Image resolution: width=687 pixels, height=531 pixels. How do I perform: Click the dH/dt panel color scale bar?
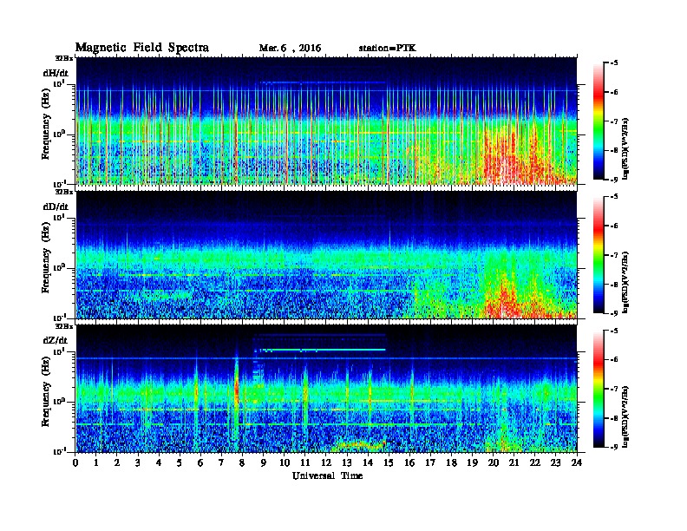coord(599,121)
